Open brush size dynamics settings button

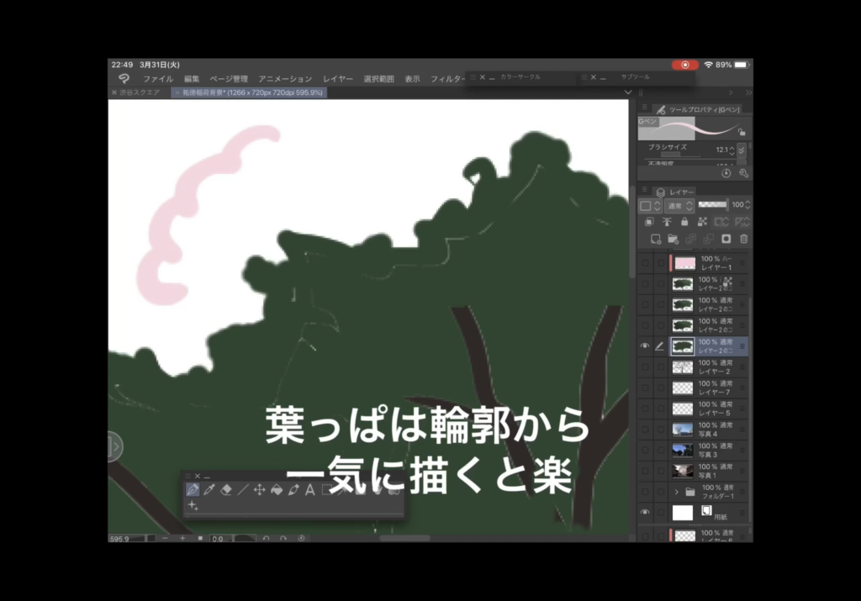point(742,150)
